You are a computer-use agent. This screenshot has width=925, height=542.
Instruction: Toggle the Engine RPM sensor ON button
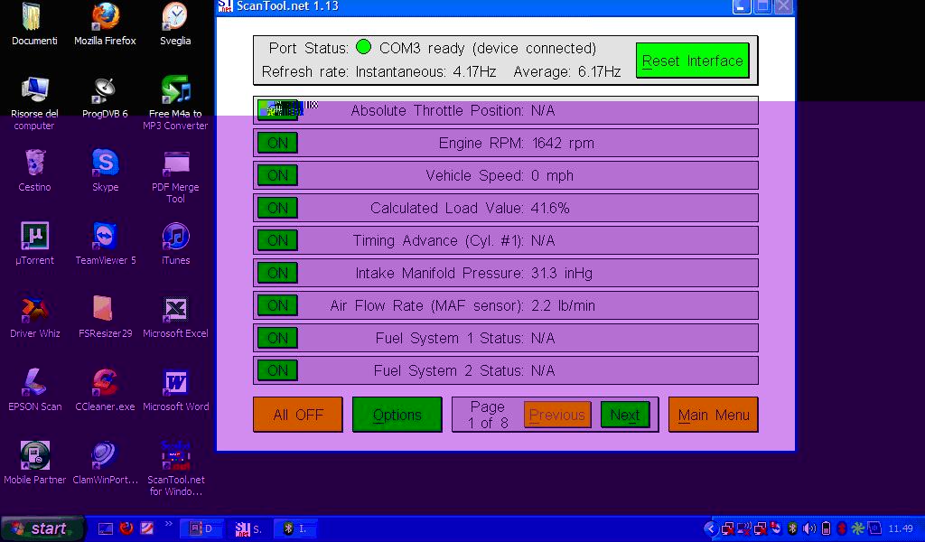click(278, 143)
